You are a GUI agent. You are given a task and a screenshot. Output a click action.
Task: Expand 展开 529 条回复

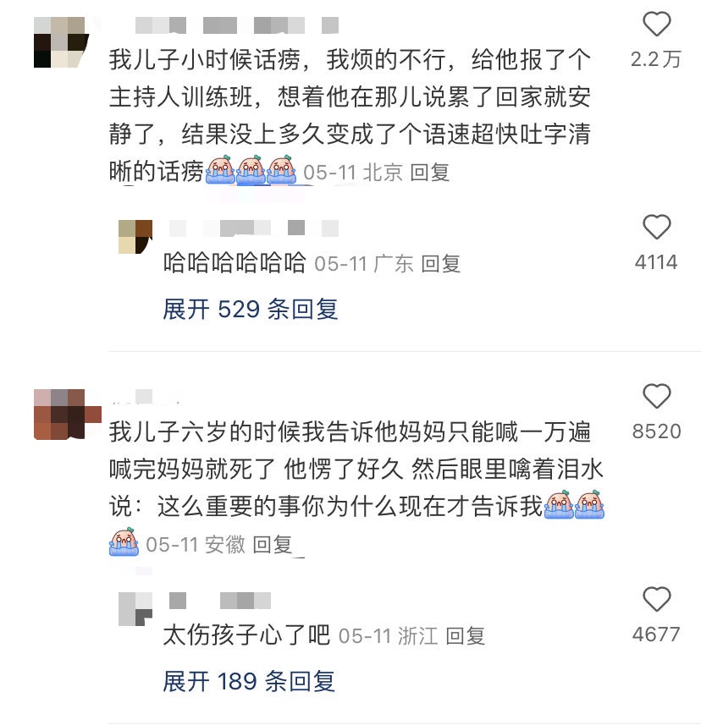[251, 309]
